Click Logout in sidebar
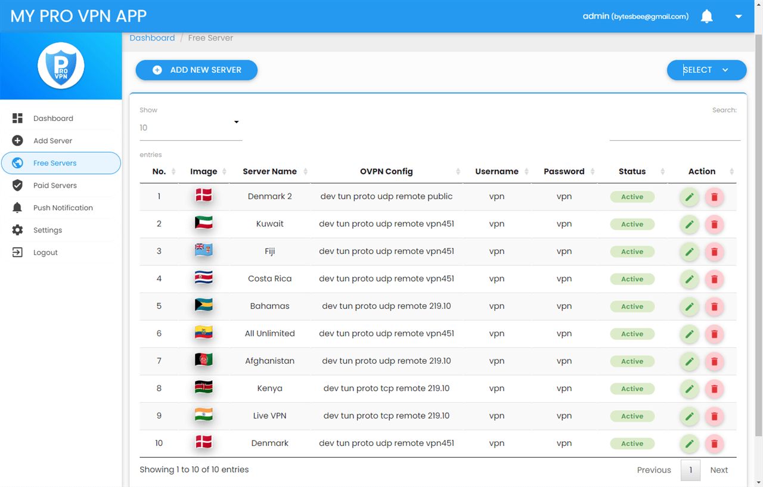Image resolution: width=763 pixels, height=487 pixels. [61, 253]
